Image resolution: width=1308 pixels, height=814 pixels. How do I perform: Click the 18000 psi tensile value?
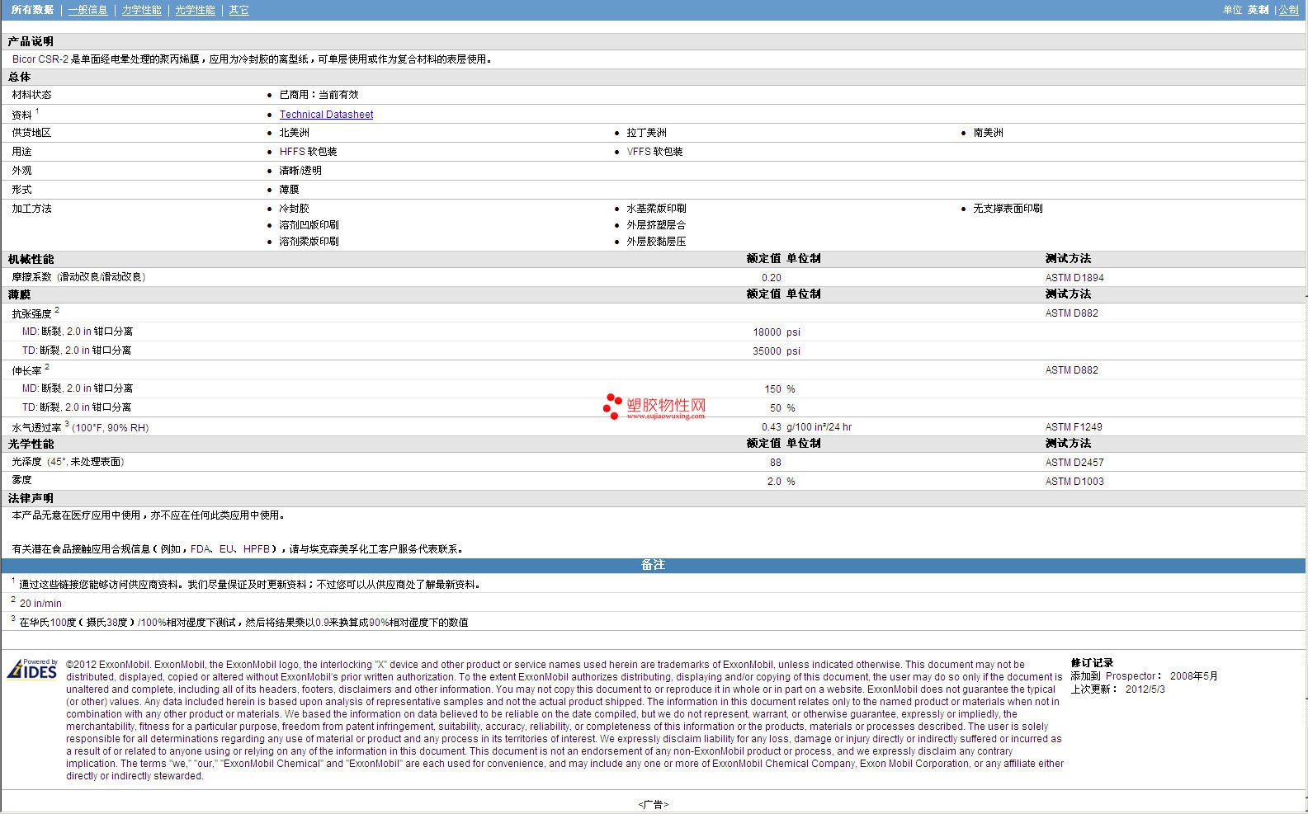[776, 332]
